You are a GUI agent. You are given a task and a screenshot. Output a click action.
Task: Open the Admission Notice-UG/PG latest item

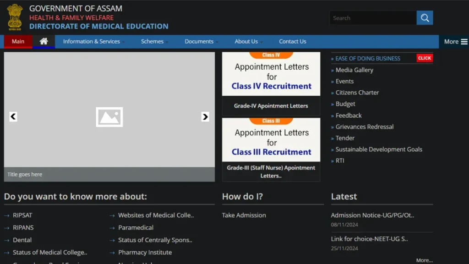pyautogui.click(x=372, y=215)
